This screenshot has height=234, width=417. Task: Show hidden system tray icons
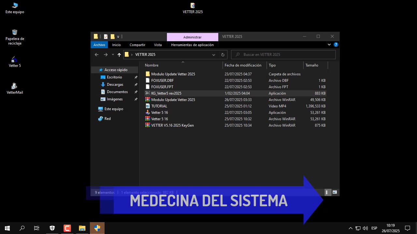tap(351, 228)
